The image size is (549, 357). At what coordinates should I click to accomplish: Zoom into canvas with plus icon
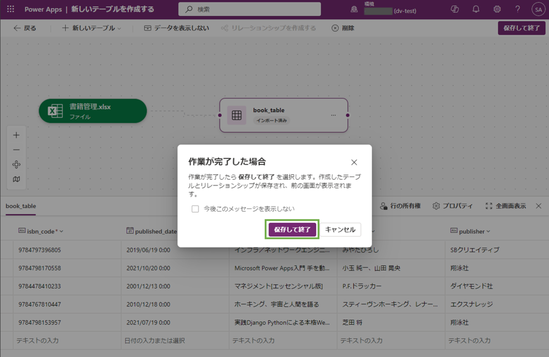coord(16,135)
